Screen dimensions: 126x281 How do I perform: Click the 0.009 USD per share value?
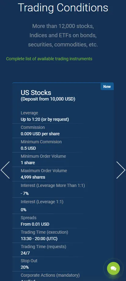point(40,134)
